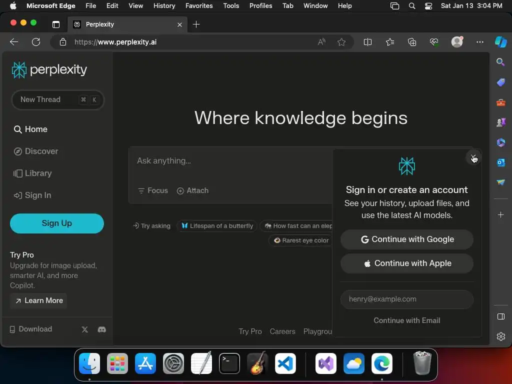The height and width of the screenshot is (384, 512).
Task: Open macOS Control Center icon
Action: 428,6
